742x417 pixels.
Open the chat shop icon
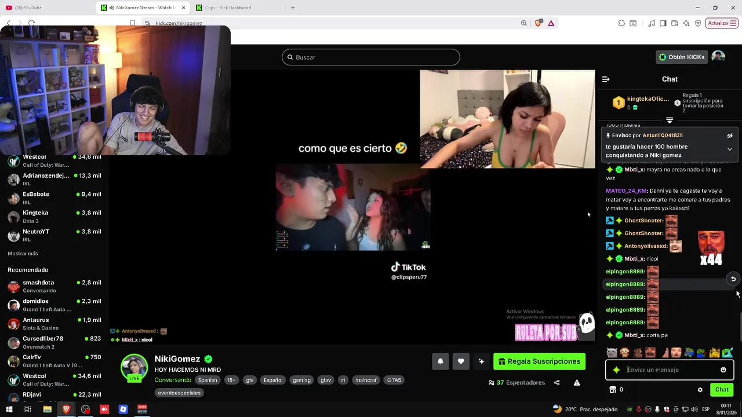612,390
